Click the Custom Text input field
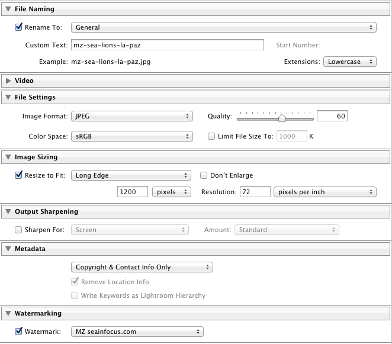The image size is (392, 344). pos(167,45)
